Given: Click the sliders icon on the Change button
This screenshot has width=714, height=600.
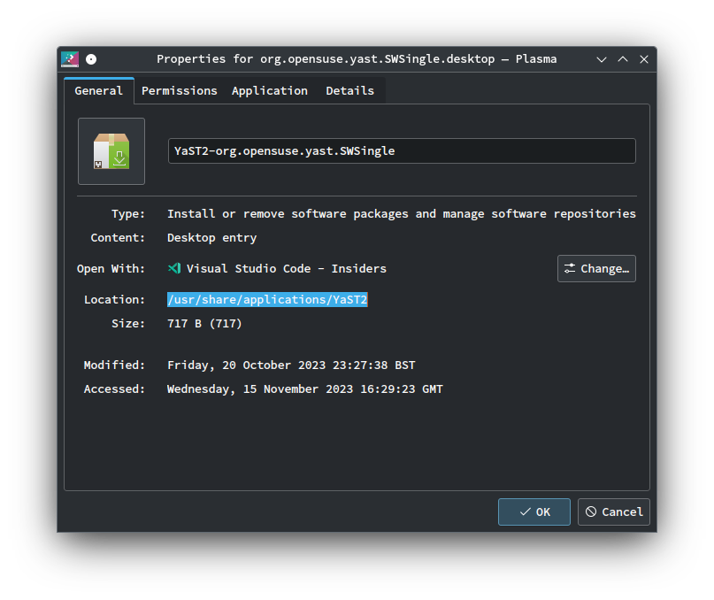Looking at the screenshot, I should (x=570, y=268).
